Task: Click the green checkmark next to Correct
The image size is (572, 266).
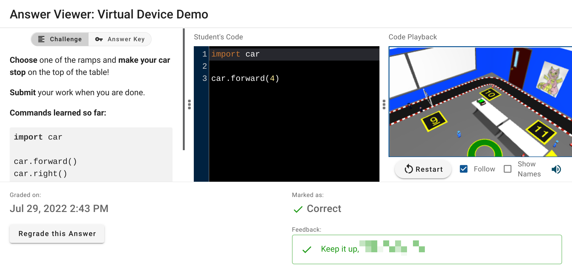Action: (298, 209)
